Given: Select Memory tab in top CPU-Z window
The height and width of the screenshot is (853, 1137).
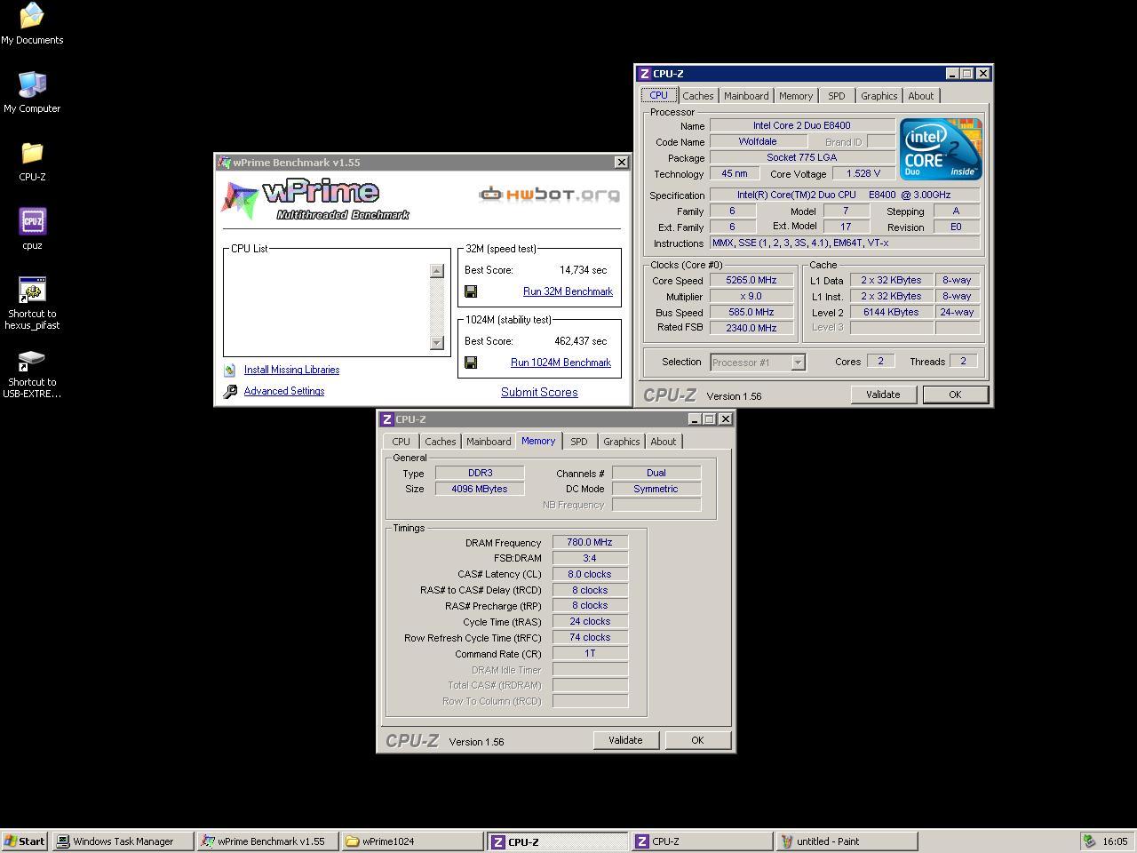Looking at the screenshot, I should coord(795,96).
